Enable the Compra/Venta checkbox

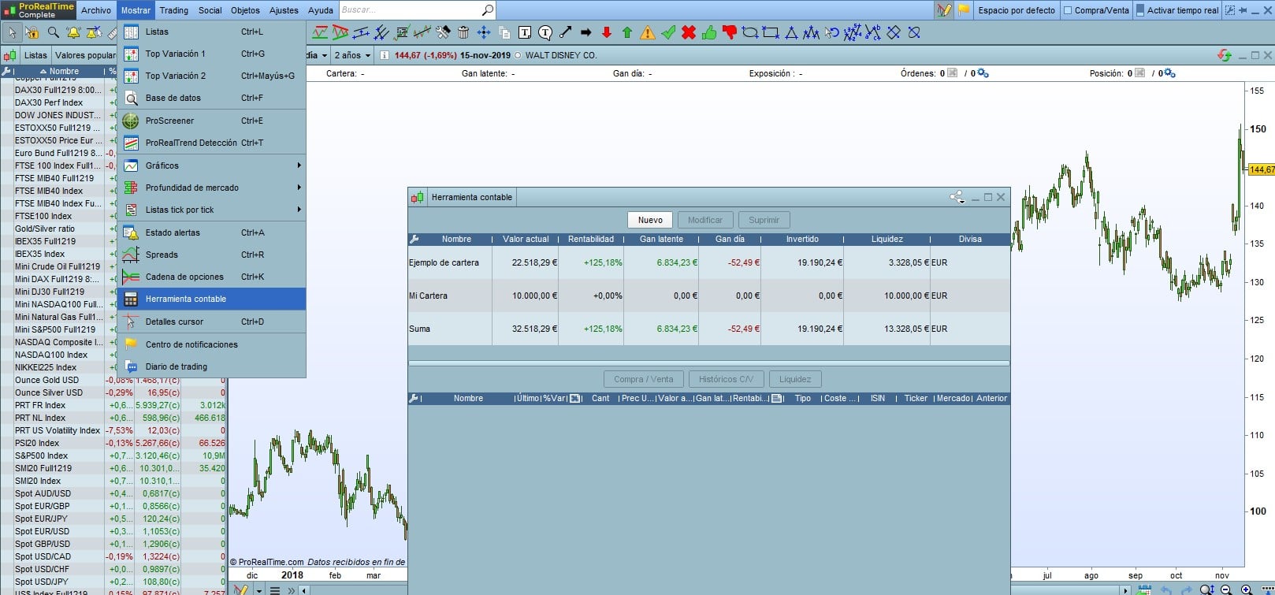click(x=1068, y=10)
